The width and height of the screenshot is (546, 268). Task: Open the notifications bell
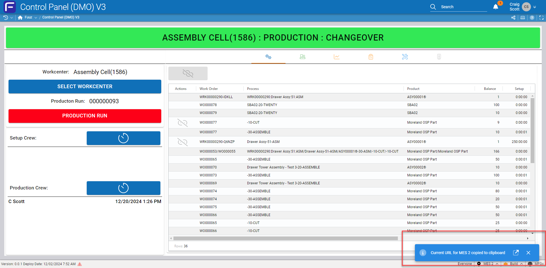pyautogui.click(x=496, y=7)
